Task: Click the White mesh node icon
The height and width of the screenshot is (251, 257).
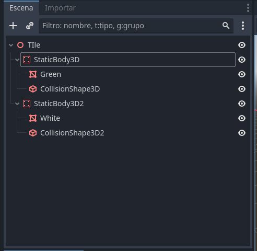Action: [x=33, y=118]
